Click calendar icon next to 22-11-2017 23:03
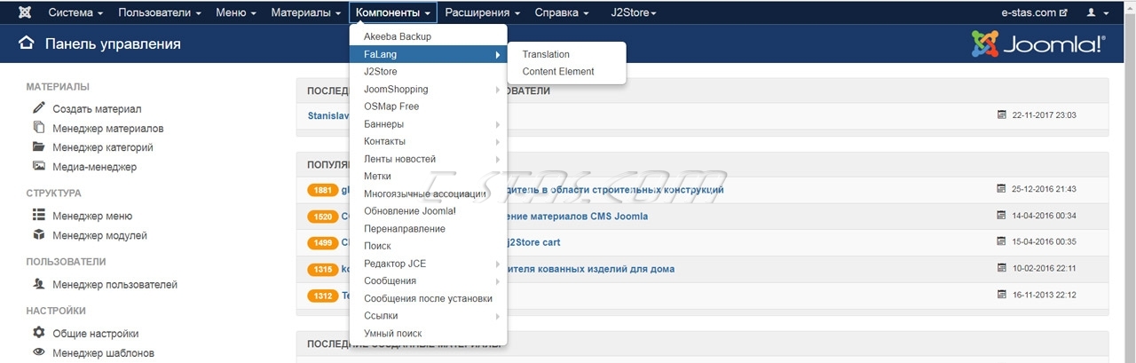 [1002, 115]
